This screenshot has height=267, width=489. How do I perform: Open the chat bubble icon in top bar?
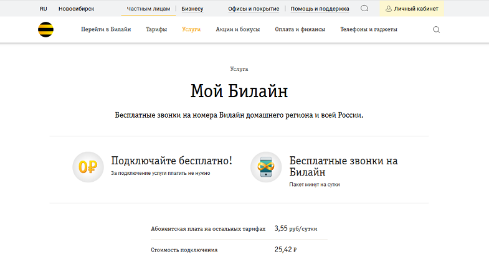click(364, 9)
